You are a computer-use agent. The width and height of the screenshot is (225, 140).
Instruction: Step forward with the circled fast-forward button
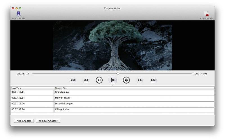[x=126, y=80]
